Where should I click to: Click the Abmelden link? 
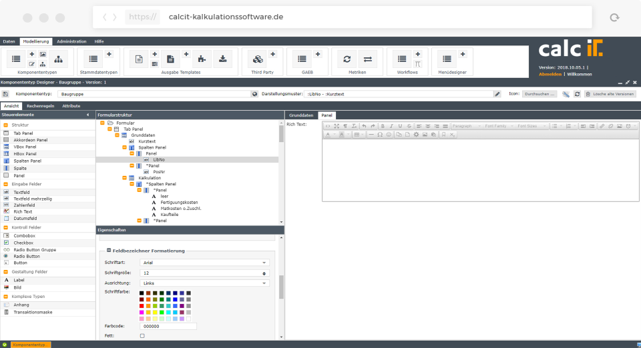coord(550,74)
